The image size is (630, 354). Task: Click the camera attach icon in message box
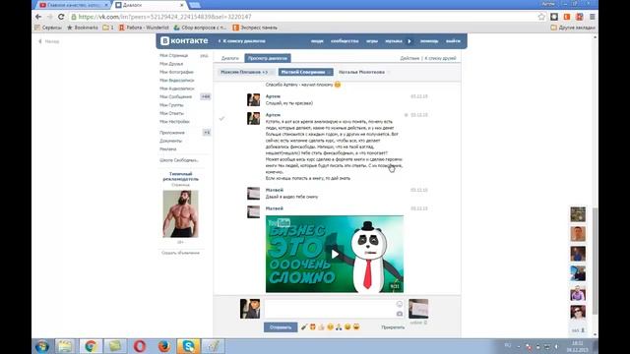pos(400,314)
